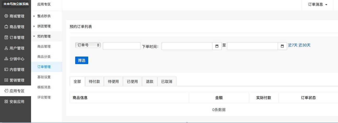Switch to the 已使用 tab

pos(132,82)
